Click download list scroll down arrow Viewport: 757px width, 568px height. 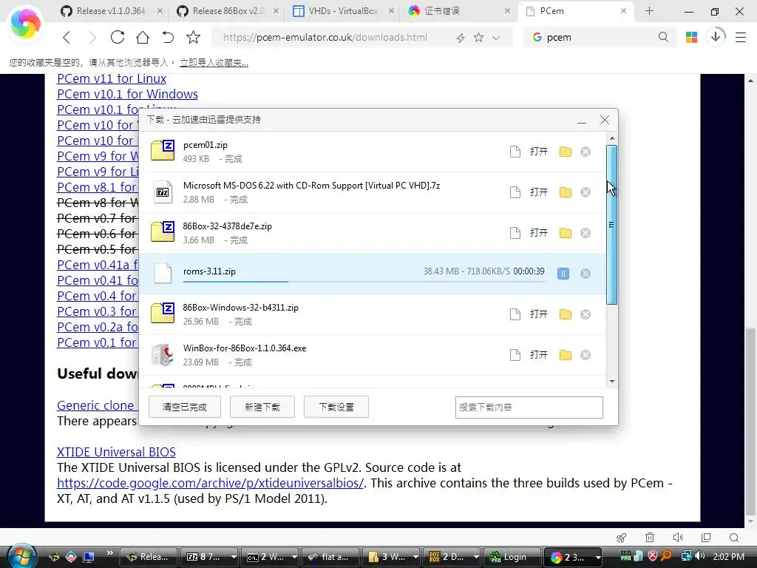[x=612, y=382]
